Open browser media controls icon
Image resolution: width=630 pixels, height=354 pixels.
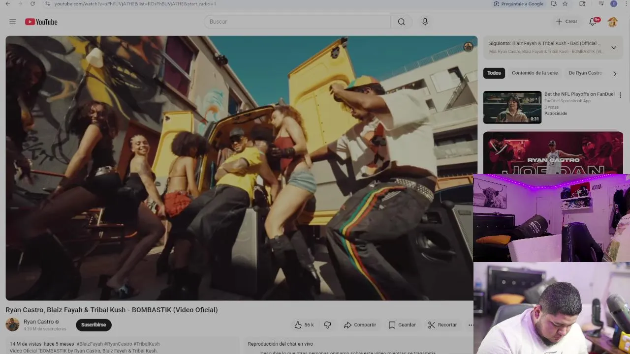tap(601, 3)
